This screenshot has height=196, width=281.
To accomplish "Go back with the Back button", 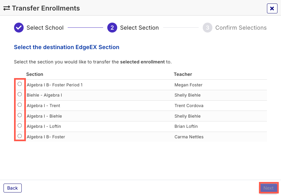I will [x=12, y=188].
